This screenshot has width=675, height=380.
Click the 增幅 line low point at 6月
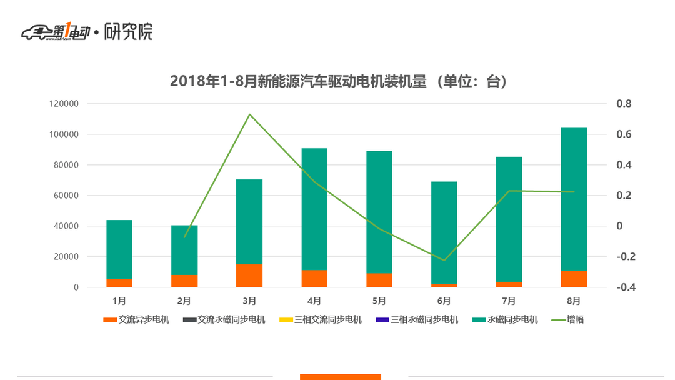tap(444, 261)
